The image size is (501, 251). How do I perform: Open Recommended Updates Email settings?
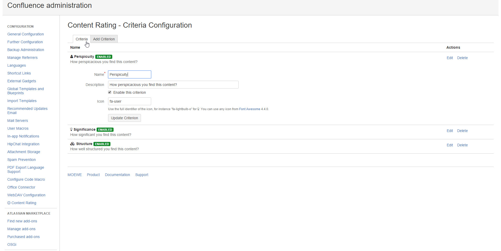click(27, 111)
